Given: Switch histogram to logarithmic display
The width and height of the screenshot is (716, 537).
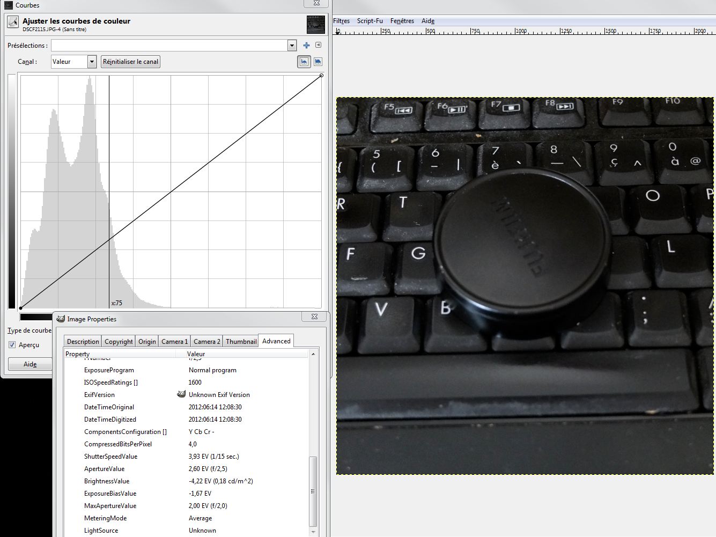Looking at the screenshot, I should point(318,62).
